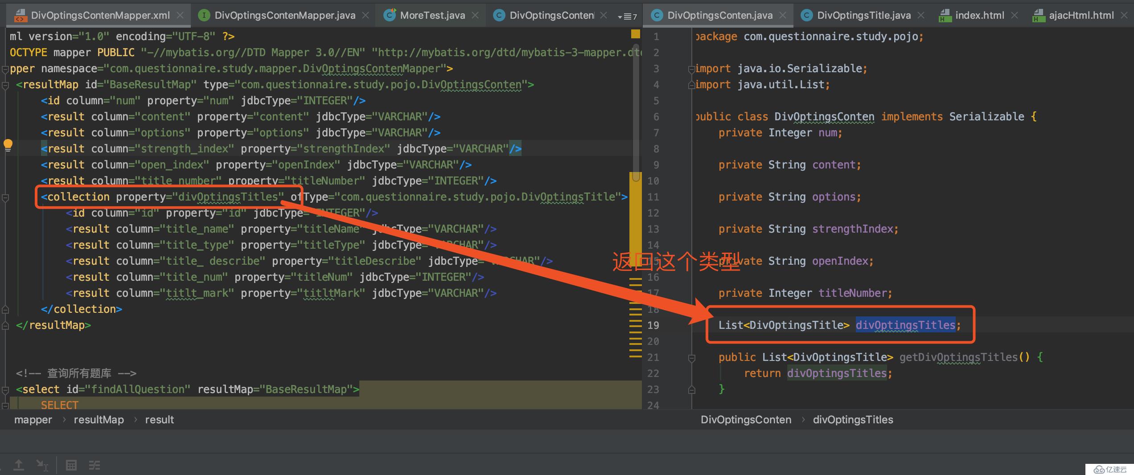Click the class icon on right DivOptingsConten.java tab

[657, 16]
